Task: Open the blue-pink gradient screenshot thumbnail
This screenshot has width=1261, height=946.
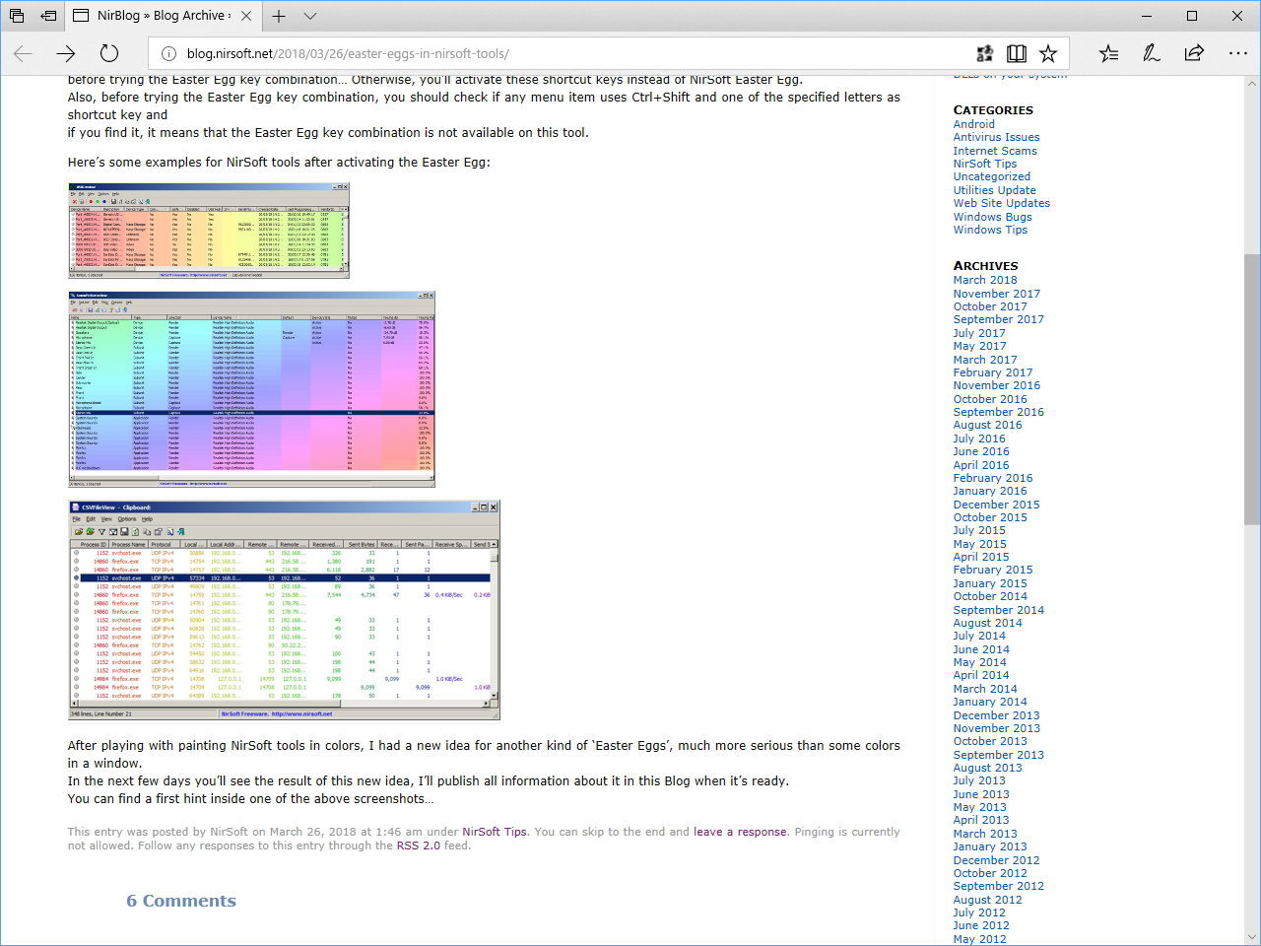Action: [x=251, y=389]
